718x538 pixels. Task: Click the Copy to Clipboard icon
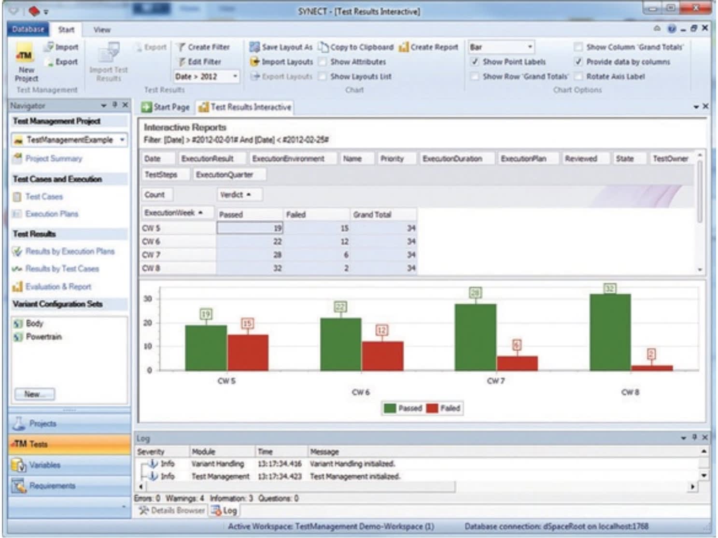point(323,47)
